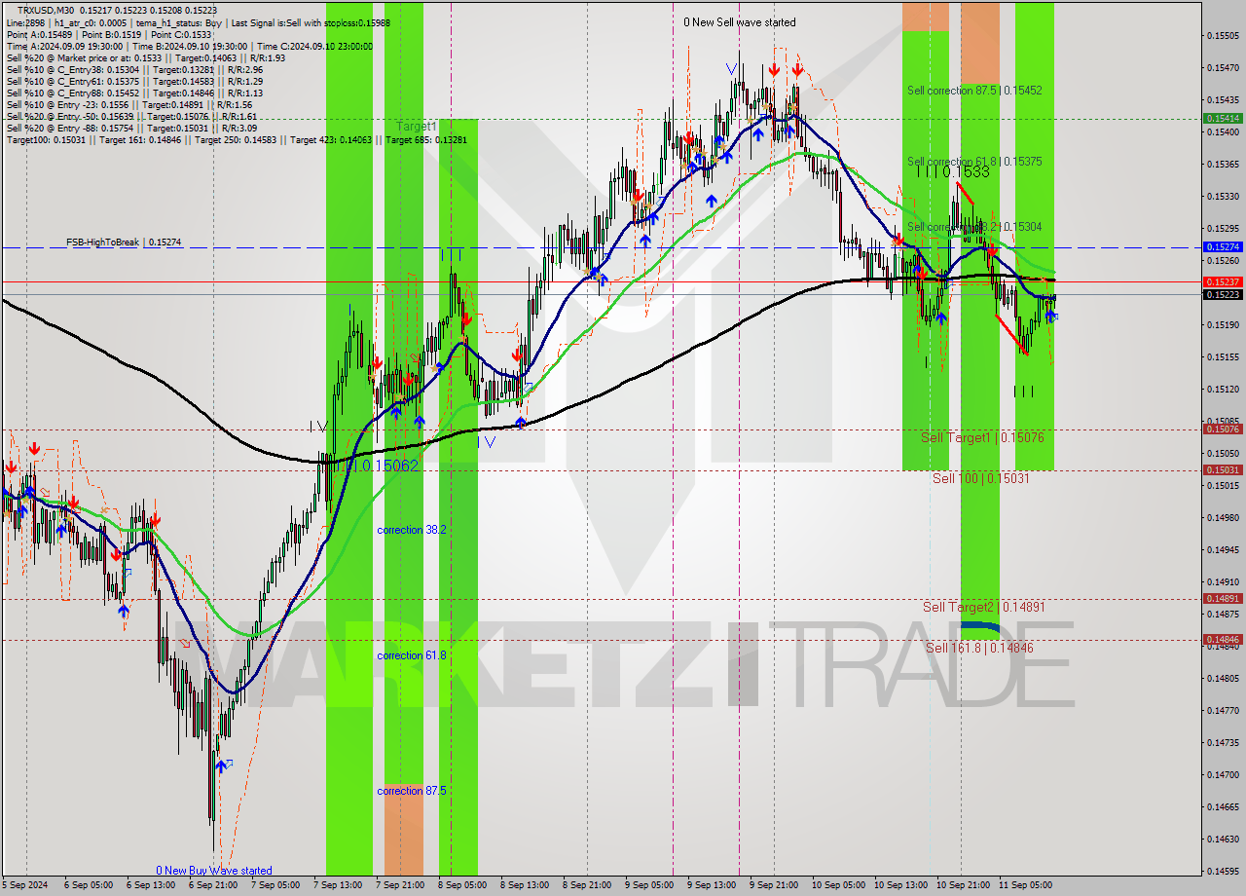Click the 0.14700 price axis value
Viewport: 1246px width, 896px height.
click(x=1223, y=775)
